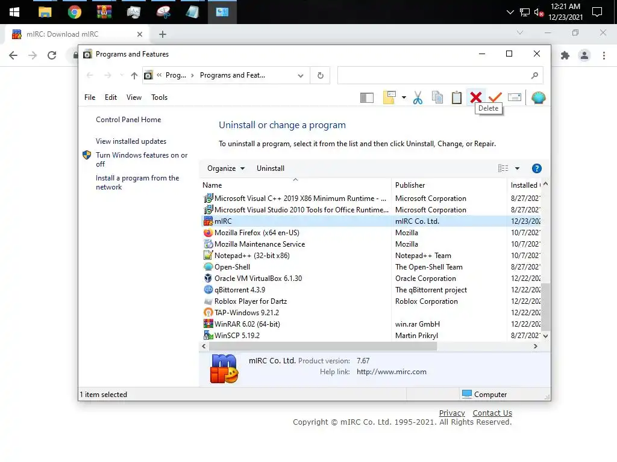Select the WinSCP 5.19.2 row
Image resolution: width=617 pixels, height=462 pixels.
tap(371, 336)
